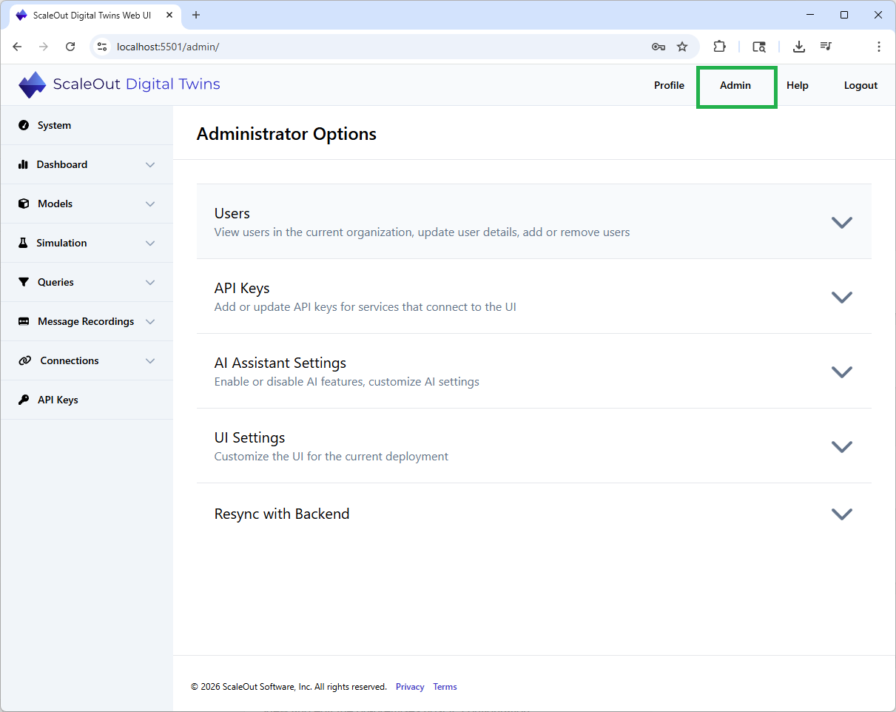
Task: View site information icon in address bar
Action: tap(102, 47)
